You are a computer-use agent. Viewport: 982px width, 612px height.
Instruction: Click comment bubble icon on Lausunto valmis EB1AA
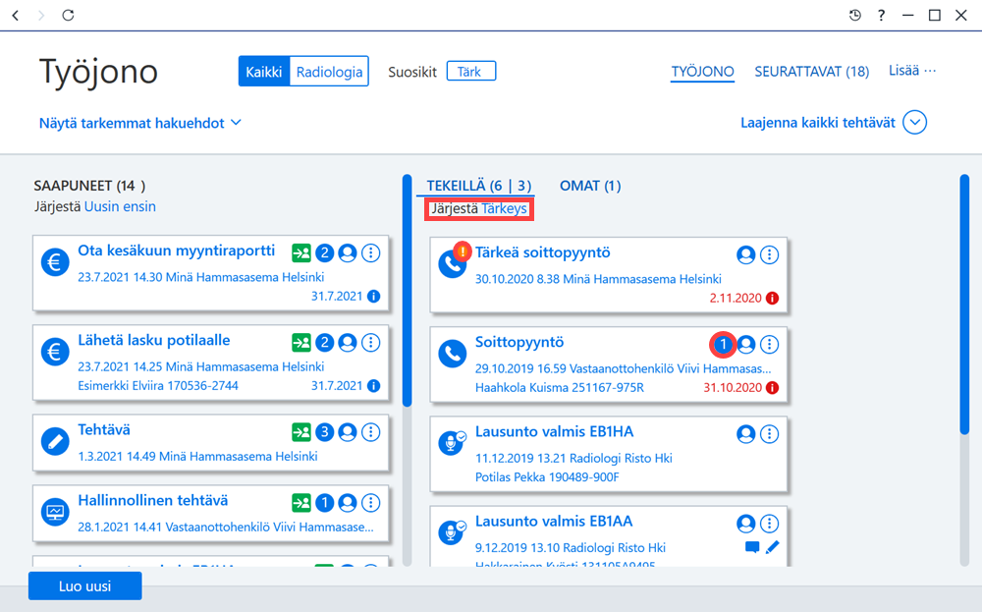(x=752, y=547)
